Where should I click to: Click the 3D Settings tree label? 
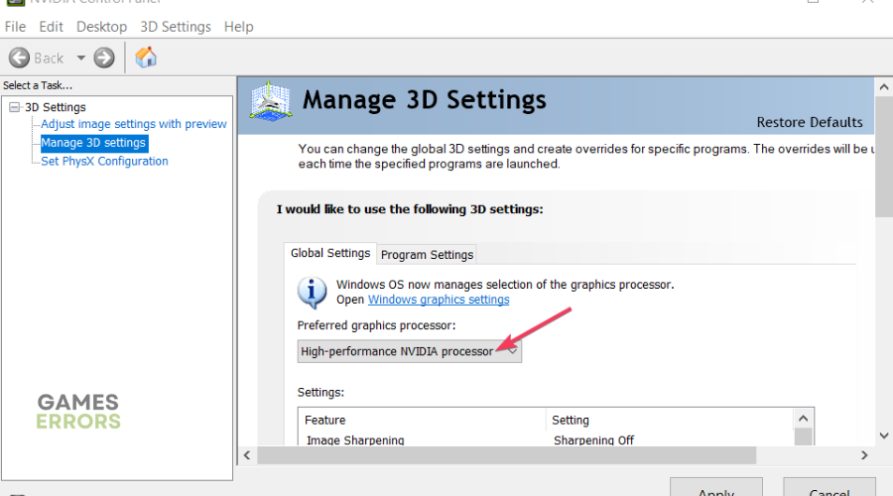pos(56,107)
